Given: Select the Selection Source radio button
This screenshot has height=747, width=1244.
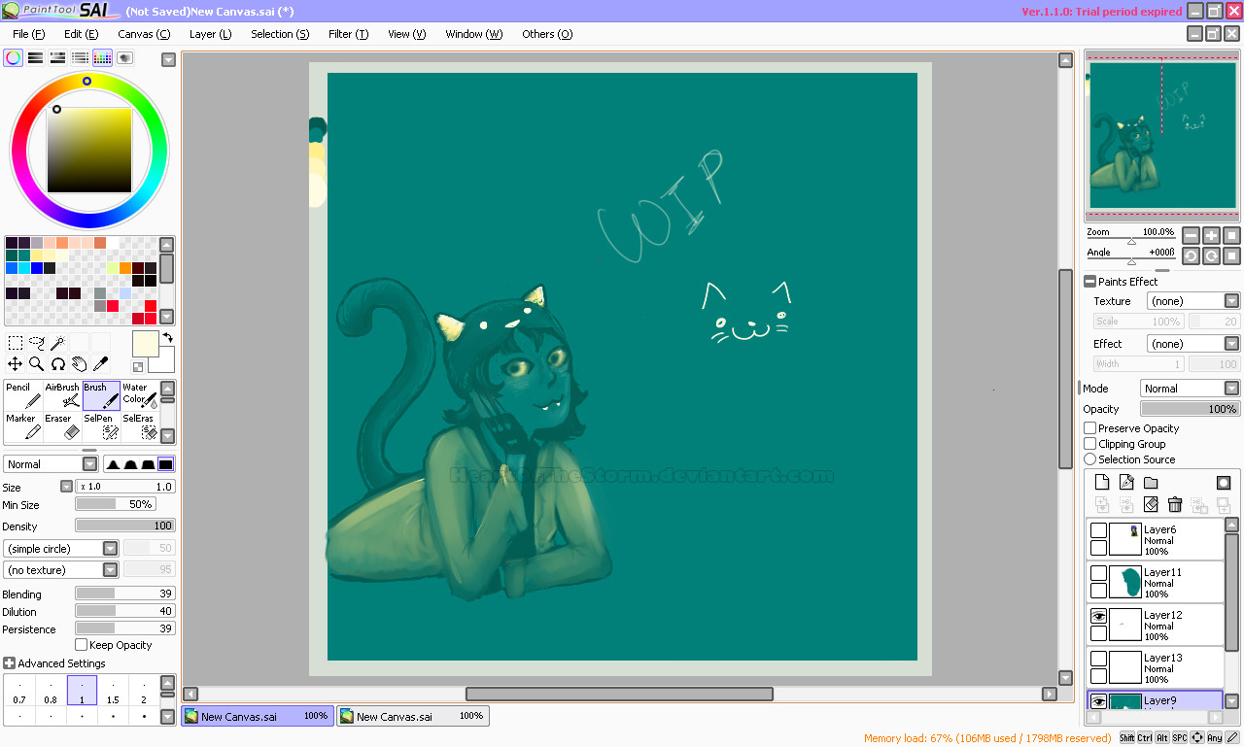Looking at the screenshot, I should [1090, 459].
